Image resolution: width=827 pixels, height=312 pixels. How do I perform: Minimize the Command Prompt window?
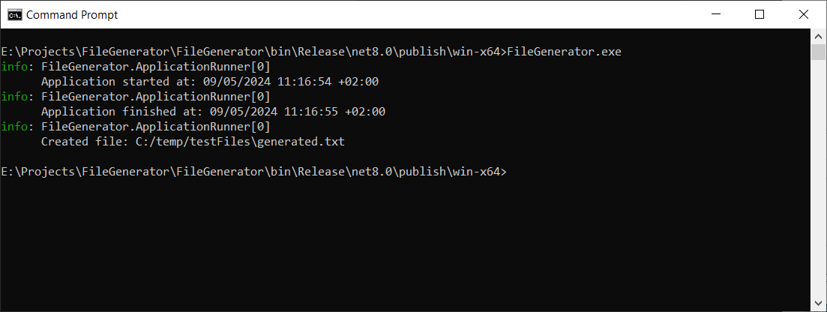[x=724, y=14]
